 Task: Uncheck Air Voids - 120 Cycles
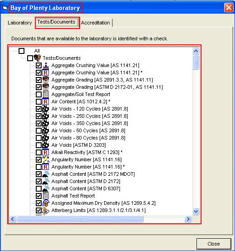click(38, 109)
